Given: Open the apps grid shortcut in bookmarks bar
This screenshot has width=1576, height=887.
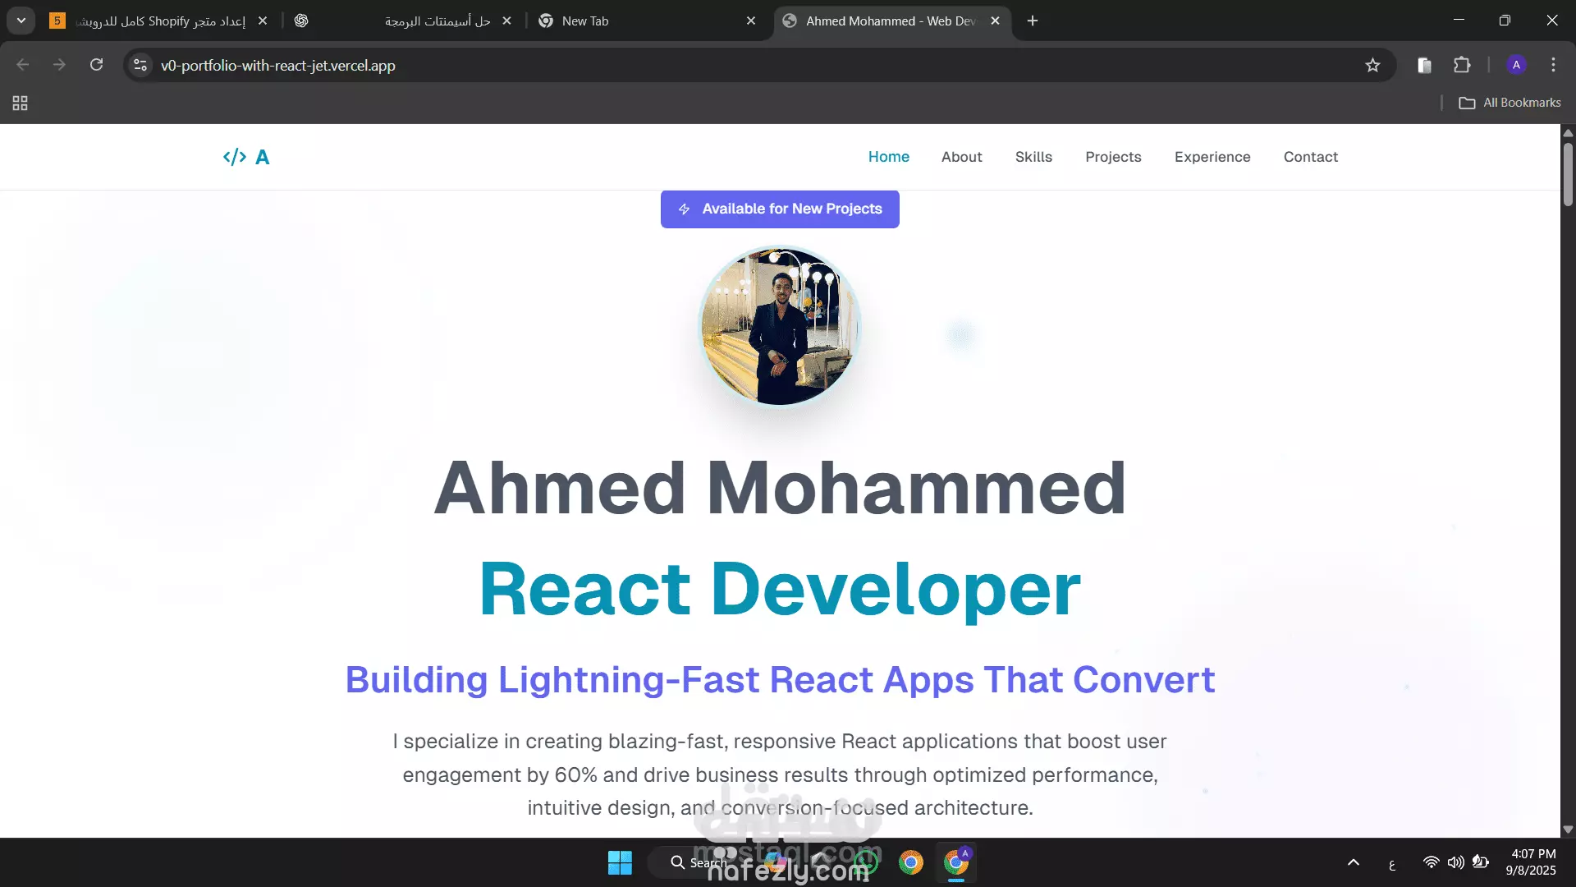Looking at the screenshot, I should 21,103.
